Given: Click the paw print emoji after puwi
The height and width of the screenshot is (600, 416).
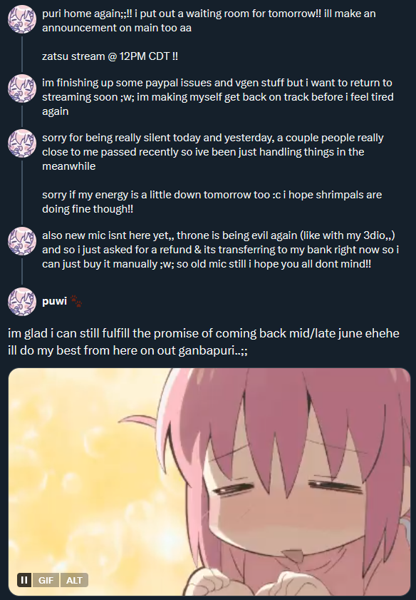Looking at the screenshot, I should 76,301.
